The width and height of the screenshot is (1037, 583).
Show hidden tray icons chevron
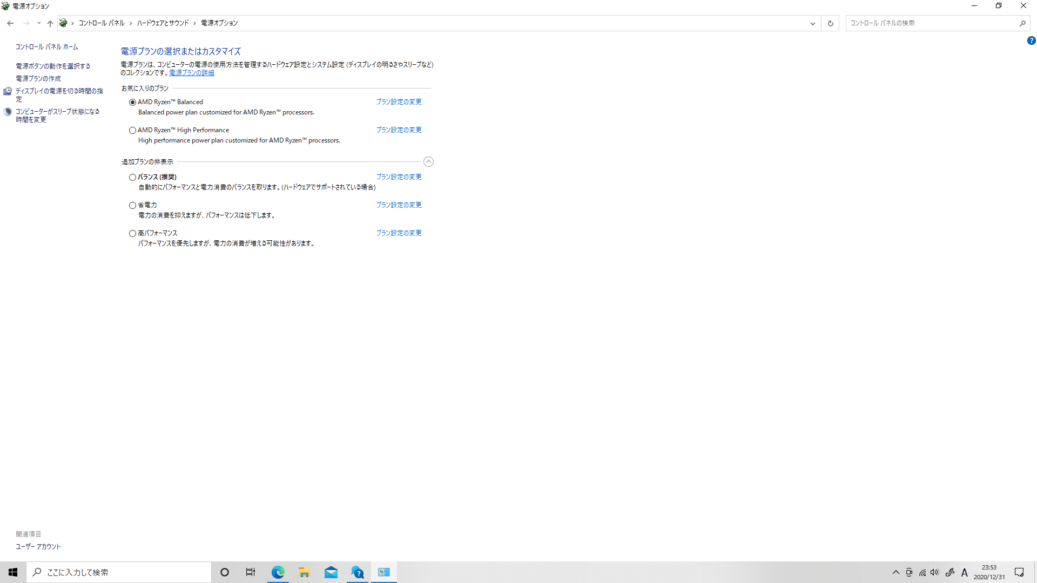click(x=896, y=572)
